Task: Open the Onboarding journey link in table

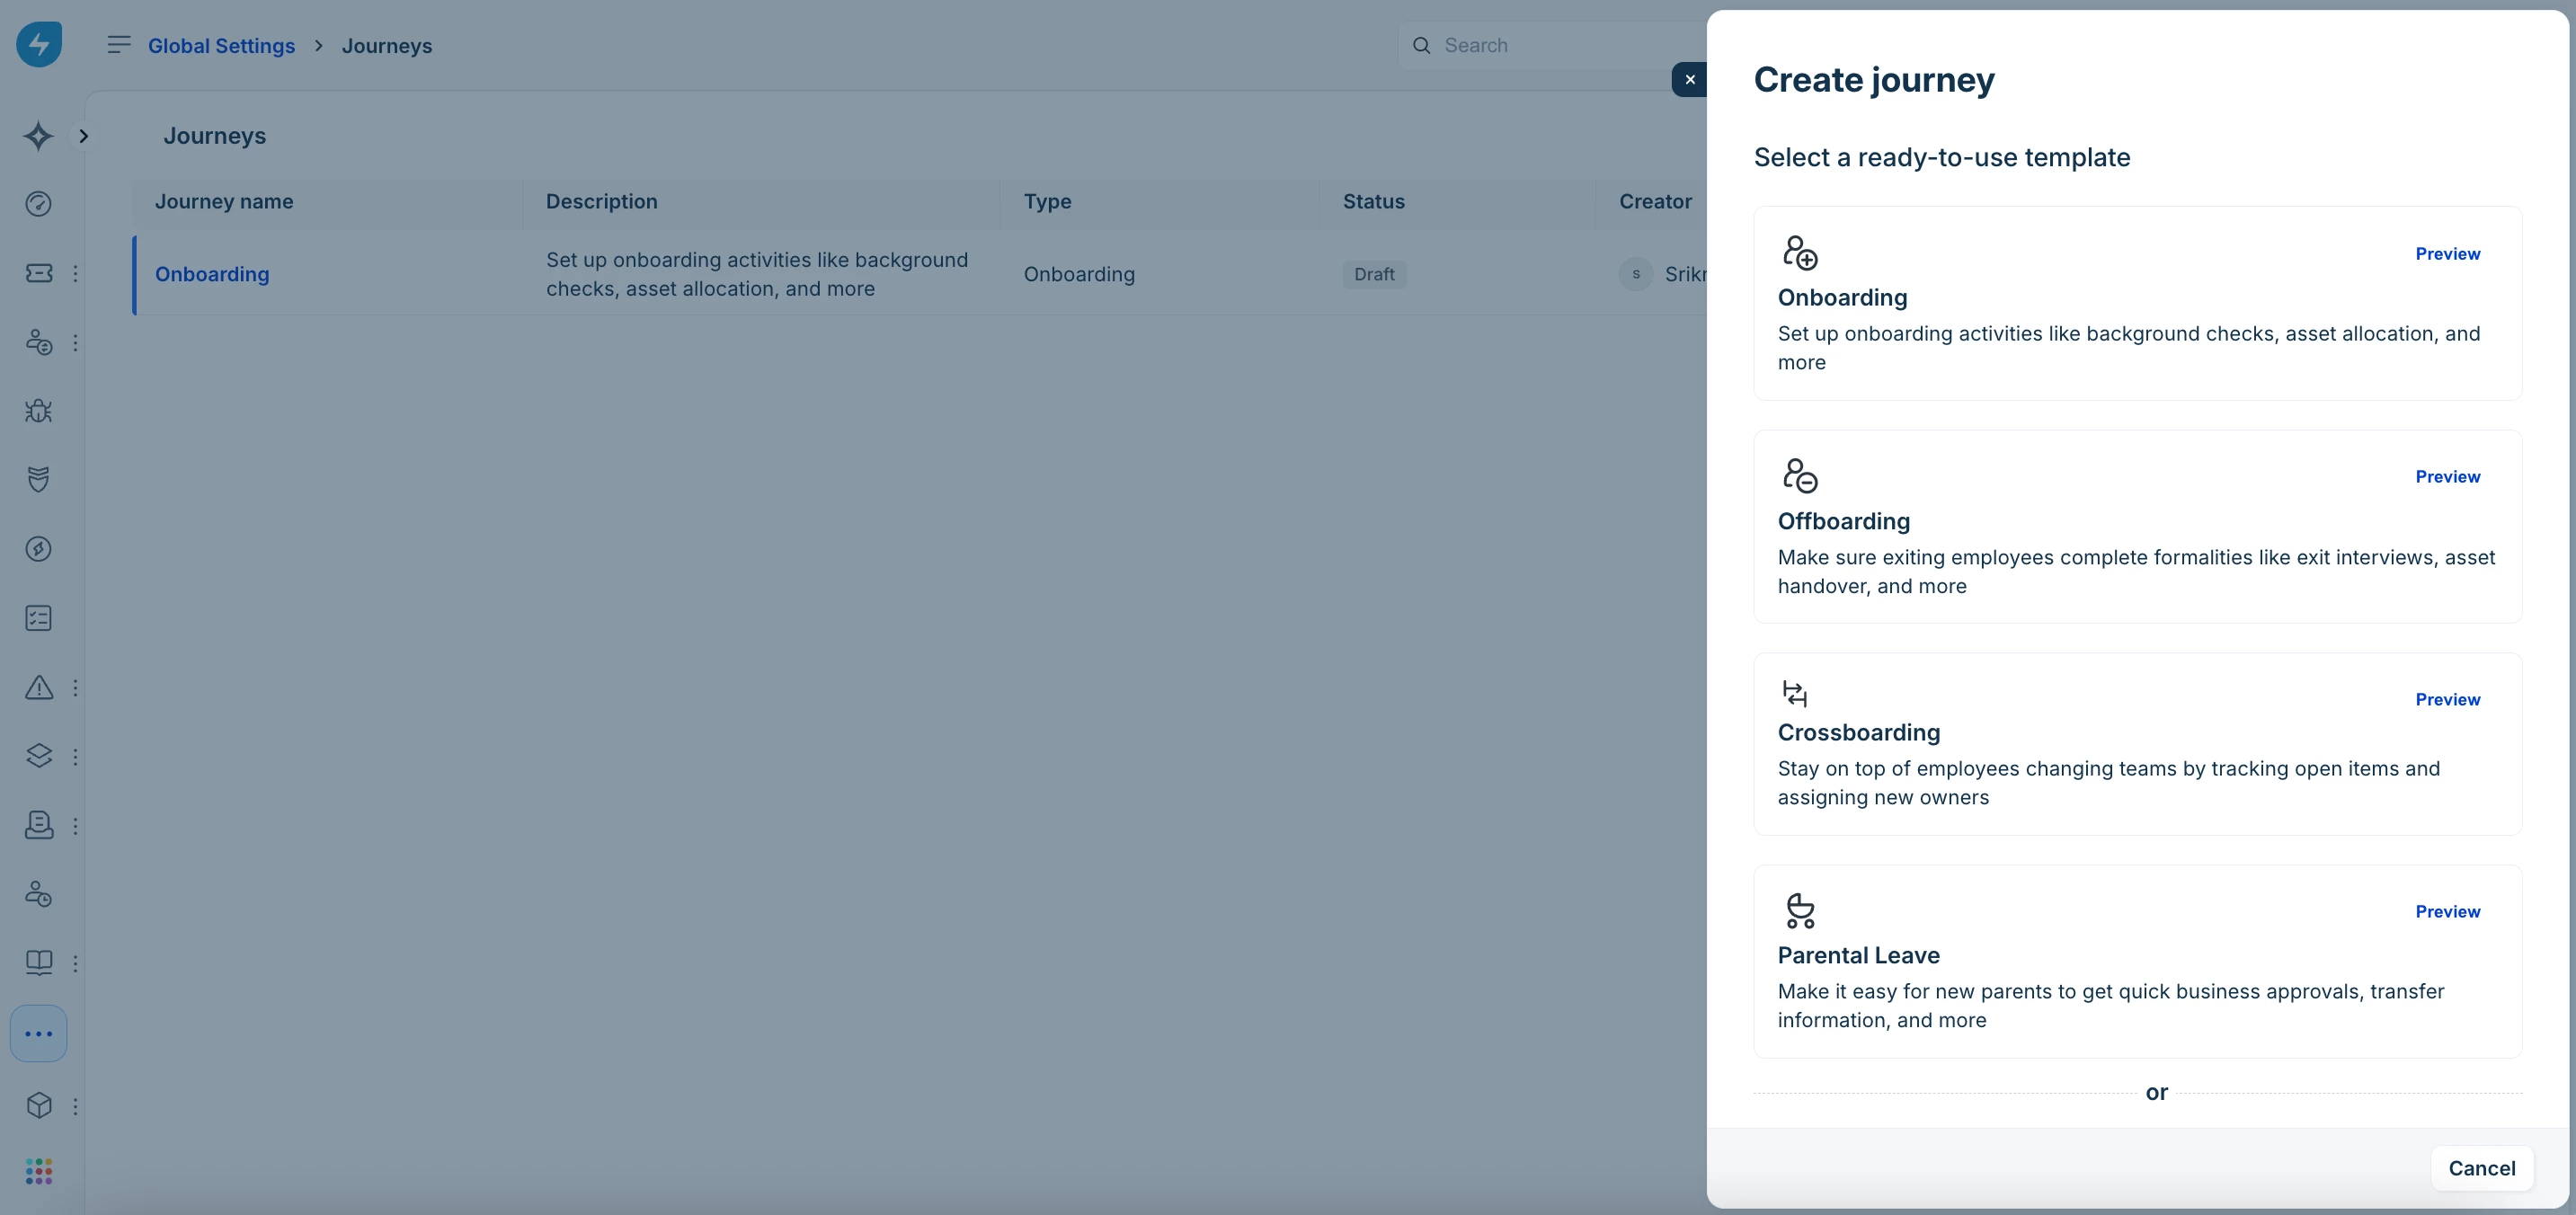Action: point(212,274)
